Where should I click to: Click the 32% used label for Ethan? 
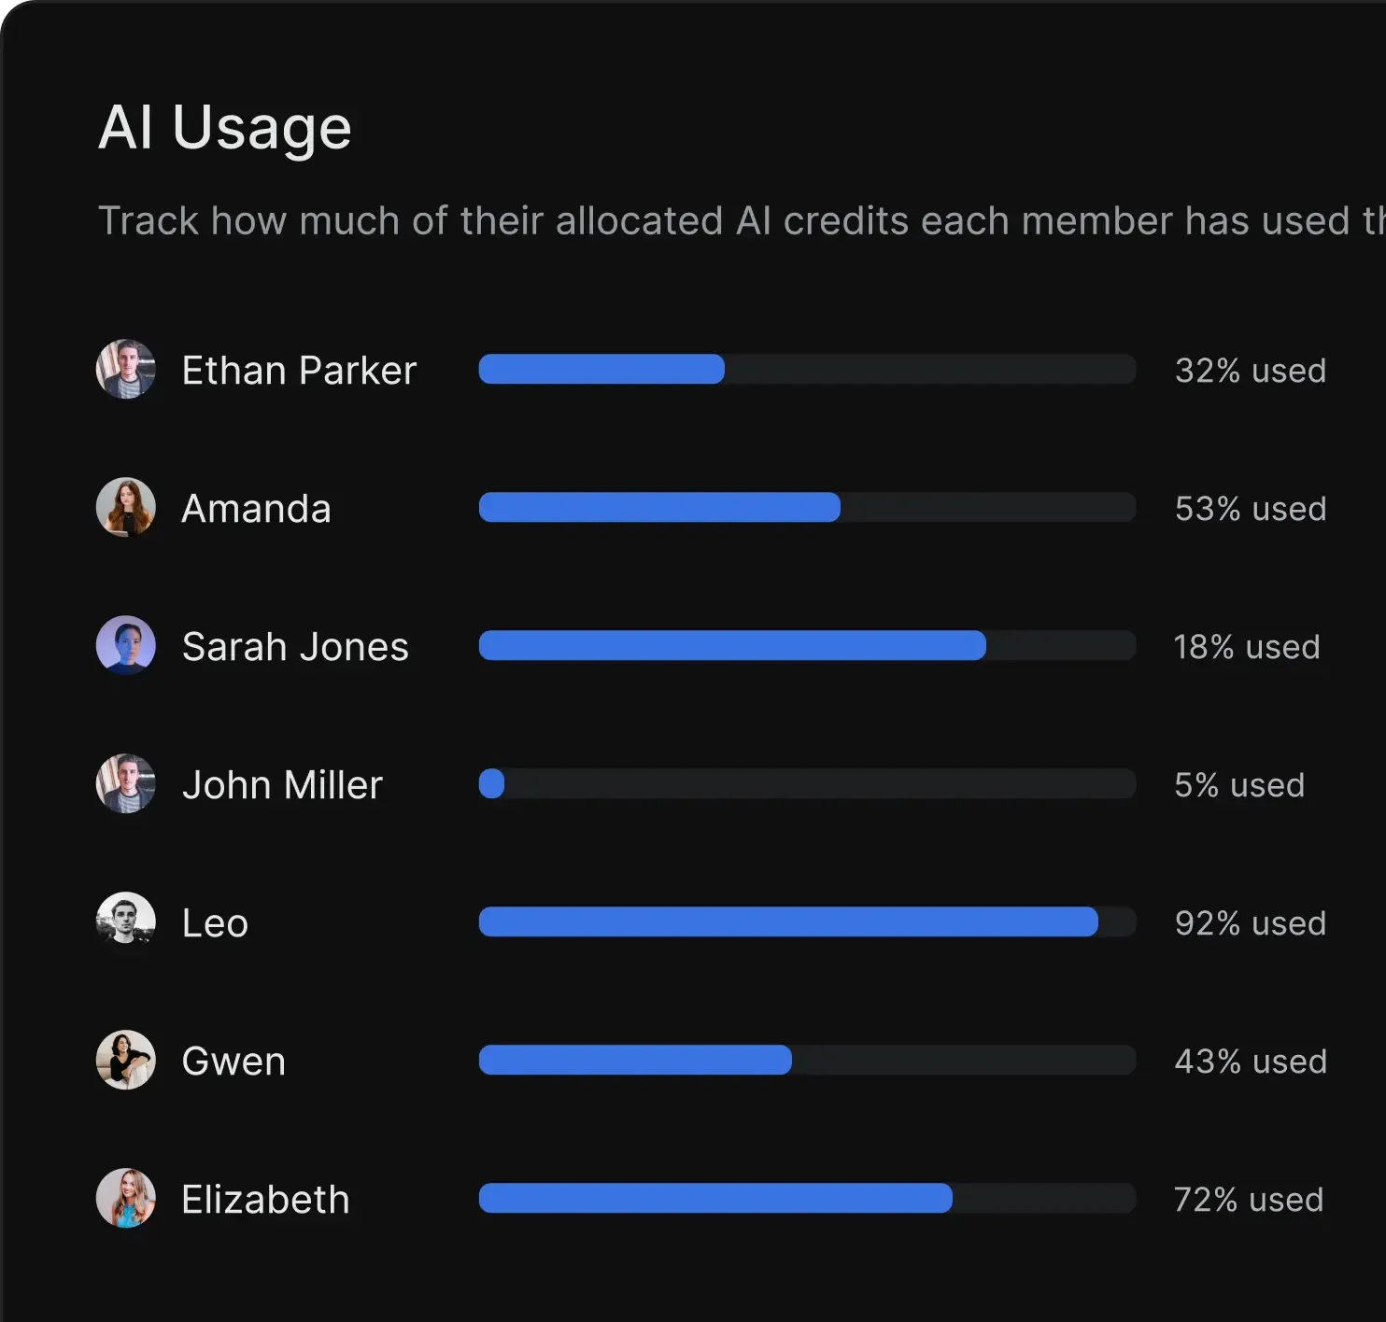(x=1250, y=370)
